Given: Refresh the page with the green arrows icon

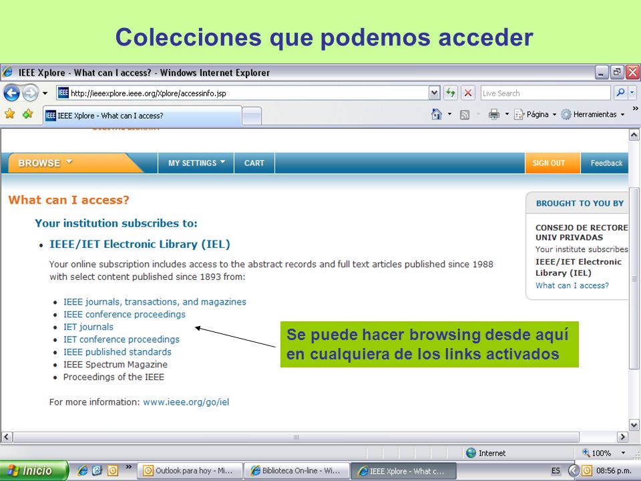Looking at the screenshot, I should pyautogui.click(x=451, y=94).
